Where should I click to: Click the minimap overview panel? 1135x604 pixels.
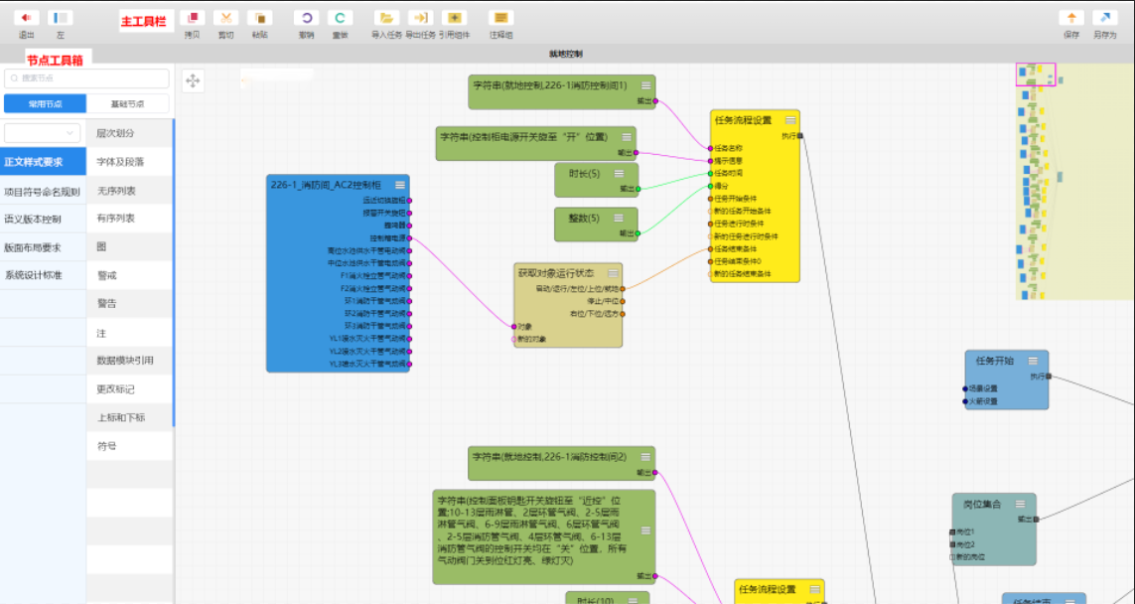(x=1074, y=181)
